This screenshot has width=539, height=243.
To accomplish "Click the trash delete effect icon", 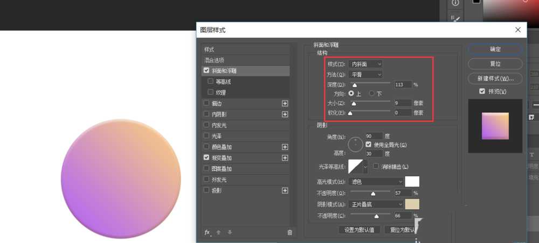I will tap(290, 232).
